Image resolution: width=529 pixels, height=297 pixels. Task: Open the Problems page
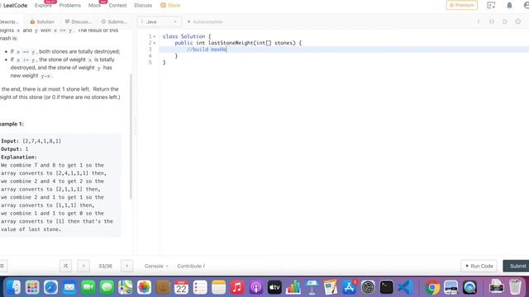(x=69, y=5)
